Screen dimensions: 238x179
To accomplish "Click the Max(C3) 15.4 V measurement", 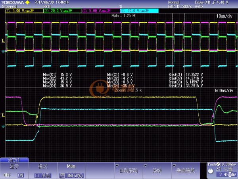I will pyautogui.click(x=58, y=82).
